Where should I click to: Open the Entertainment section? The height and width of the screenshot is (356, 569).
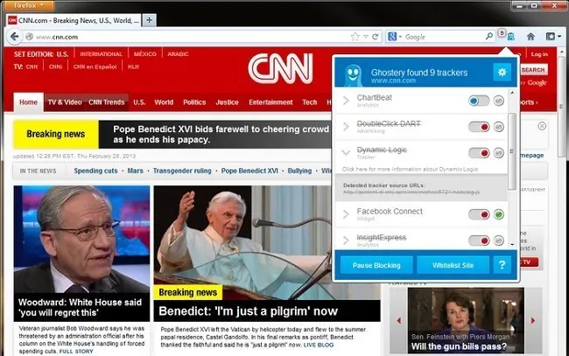coord(270,102)
